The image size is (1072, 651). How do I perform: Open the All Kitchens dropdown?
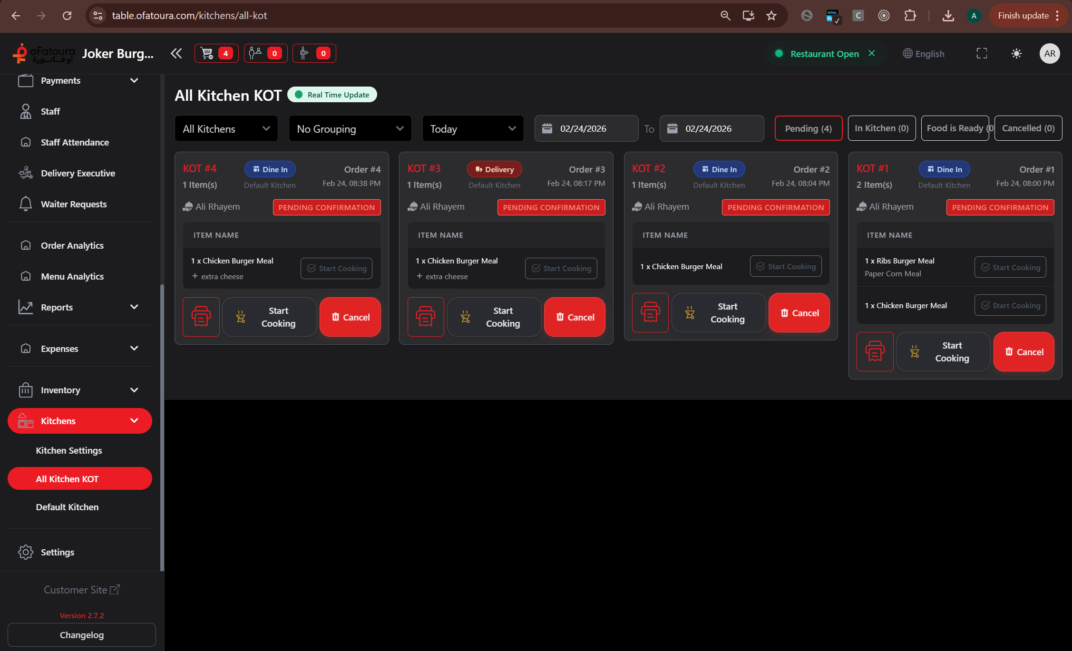coord(226,129)
